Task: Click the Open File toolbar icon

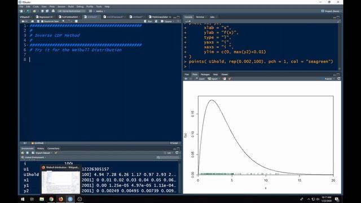Action: 34,11
